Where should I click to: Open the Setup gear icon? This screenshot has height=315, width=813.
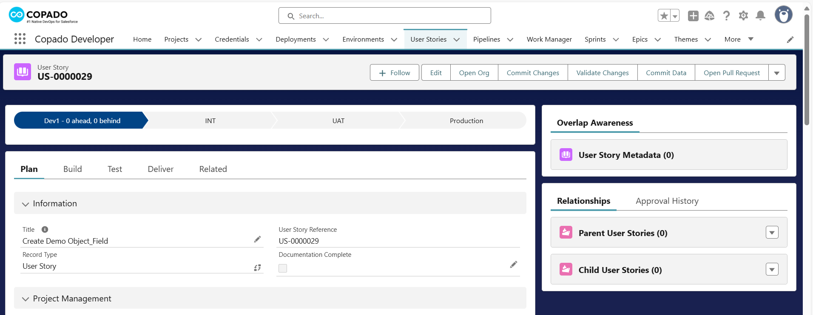tap(743, 16)
